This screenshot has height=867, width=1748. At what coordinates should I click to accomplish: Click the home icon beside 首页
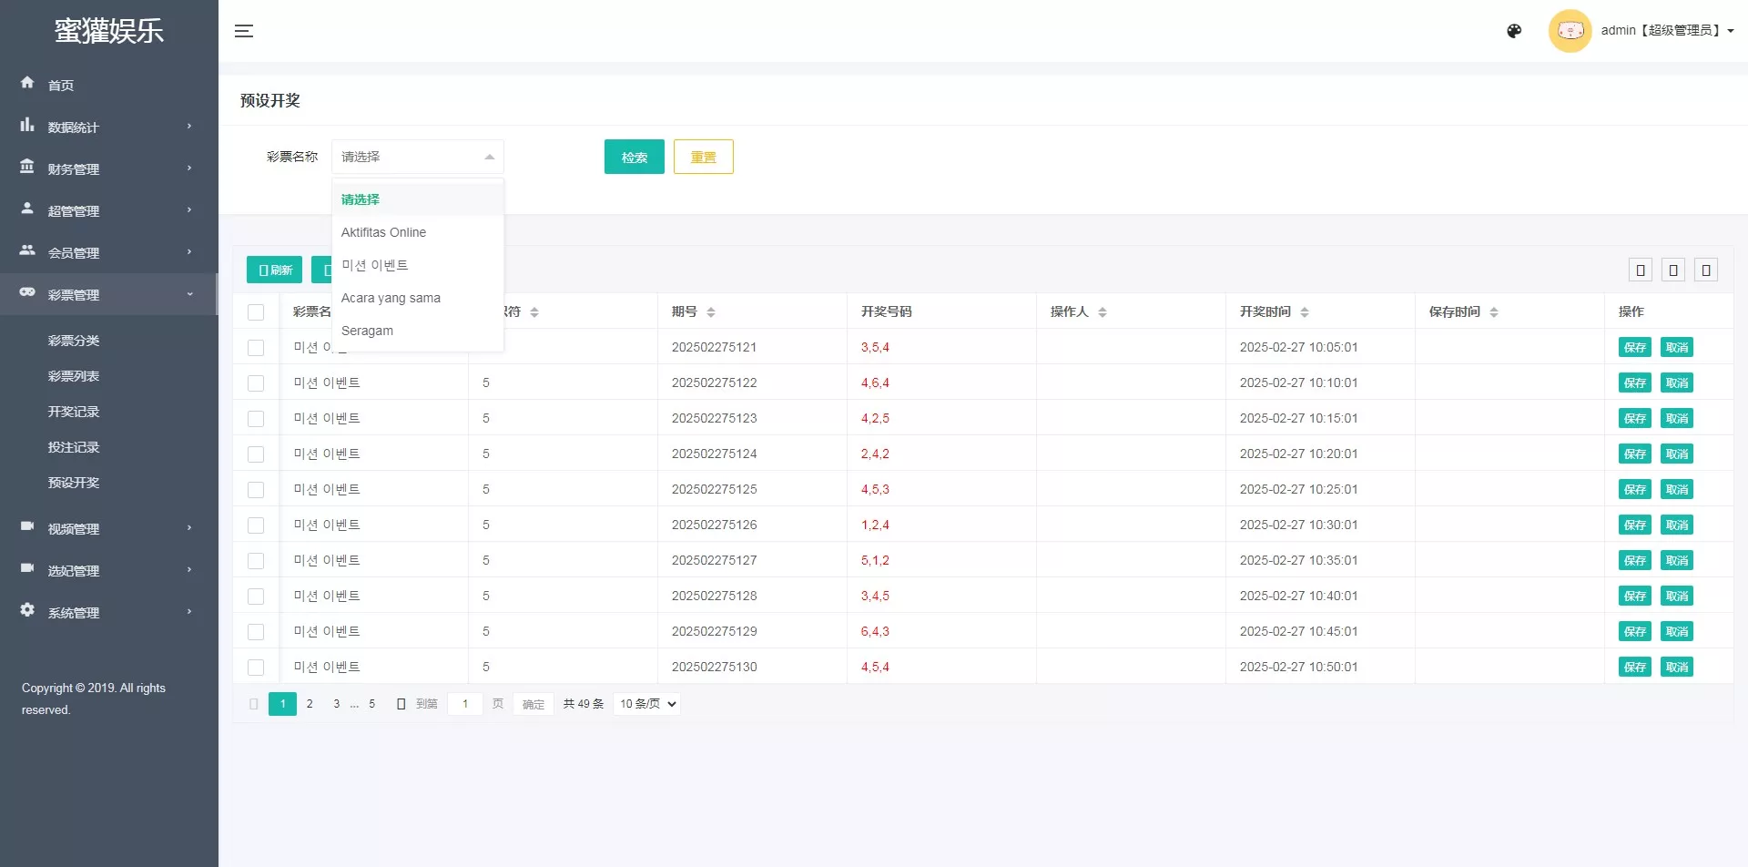[27, 83]
